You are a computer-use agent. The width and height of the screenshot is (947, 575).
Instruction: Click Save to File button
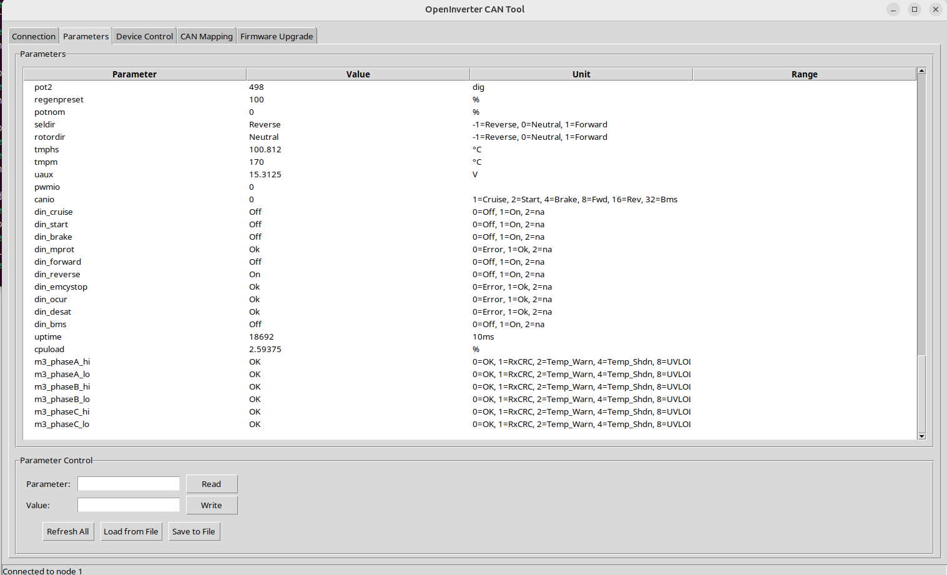coord(194,531)
